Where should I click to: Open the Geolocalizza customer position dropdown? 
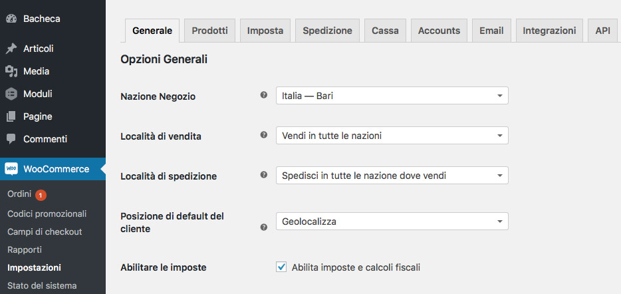tap(392, 221)
